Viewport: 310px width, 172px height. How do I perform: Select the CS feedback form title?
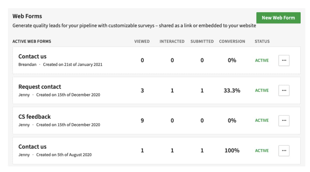[x=34, y=117]
